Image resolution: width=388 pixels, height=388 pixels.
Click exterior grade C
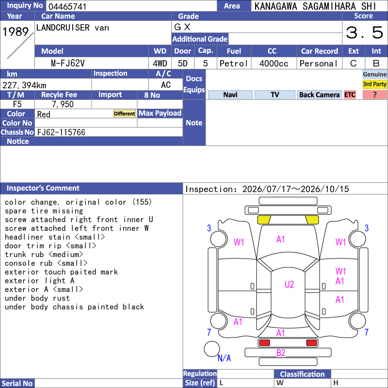point(354,64)
